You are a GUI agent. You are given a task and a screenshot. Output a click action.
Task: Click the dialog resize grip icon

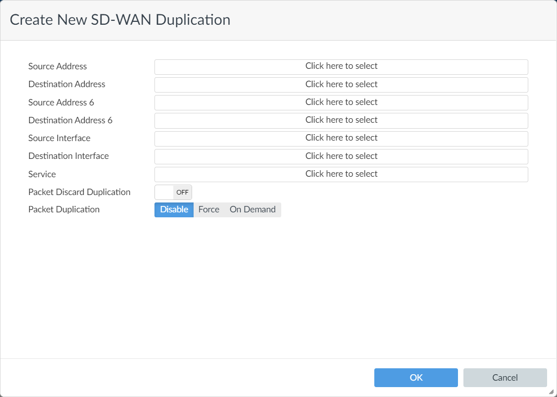pos(552,392)
